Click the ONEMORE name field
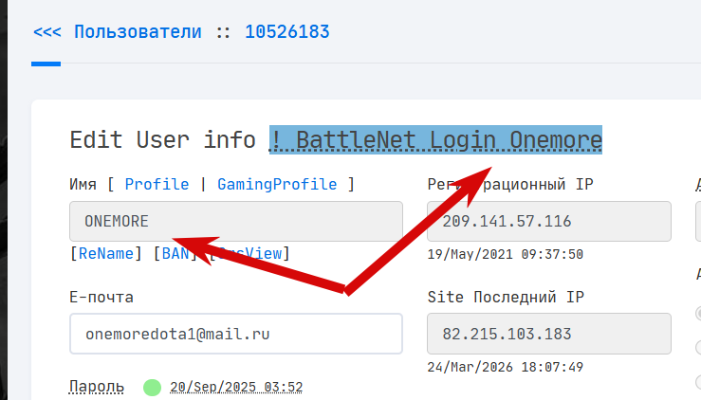The width and height of the screenshot is (701, 400). 236,221
